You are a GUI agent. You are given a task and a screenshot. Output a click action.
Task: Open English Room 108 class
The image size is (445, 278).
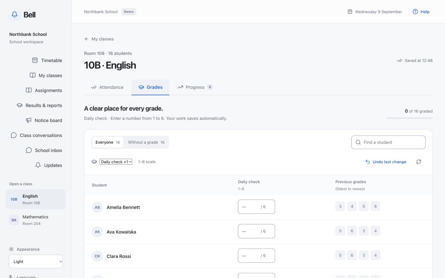[x=36, y=199]
